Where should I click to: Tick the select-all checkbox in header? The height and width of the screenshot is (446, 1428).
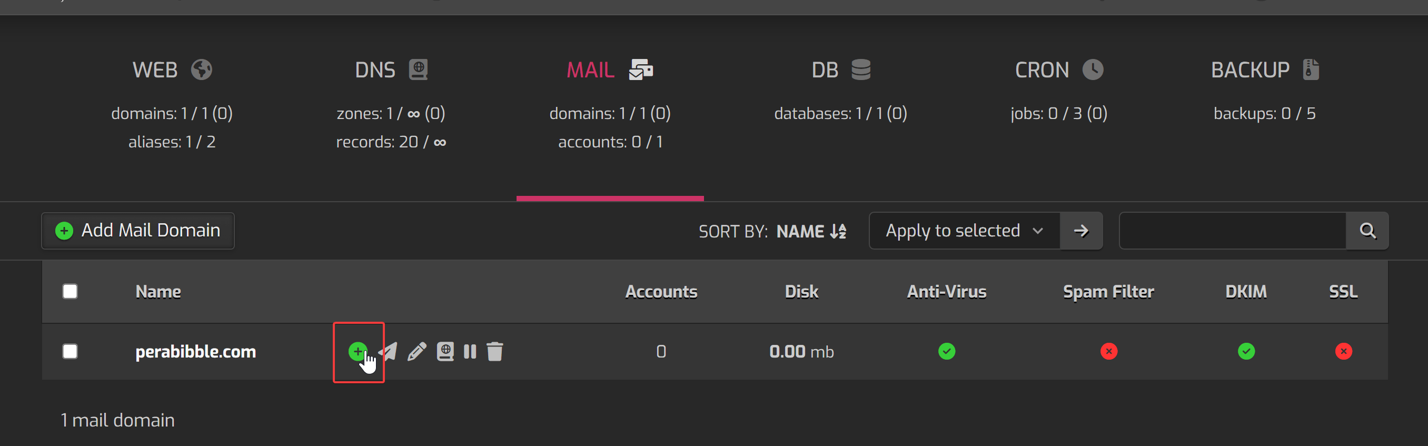point(70,291)
